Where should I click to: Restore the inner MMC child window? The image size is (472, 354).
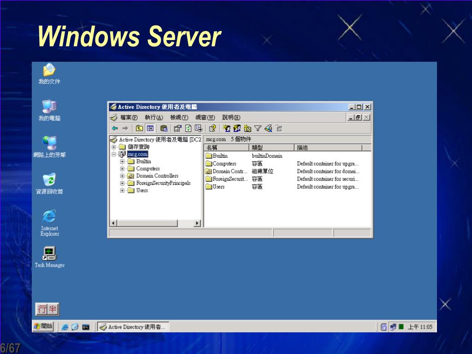[358, 118]
